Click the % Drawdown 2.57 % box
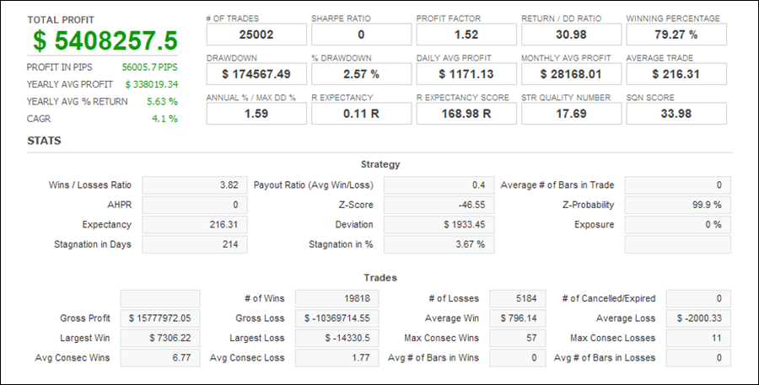The height and width of the screenshot is (385, 759). tap(362, 74)
